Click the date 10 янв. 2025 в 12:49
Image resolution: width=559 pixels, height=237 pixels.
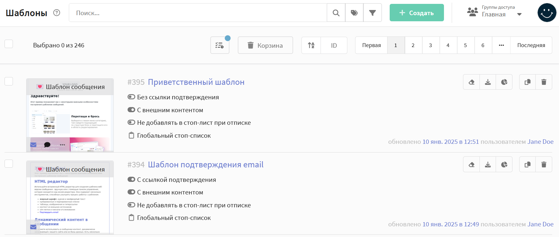(x=451, y=224)
